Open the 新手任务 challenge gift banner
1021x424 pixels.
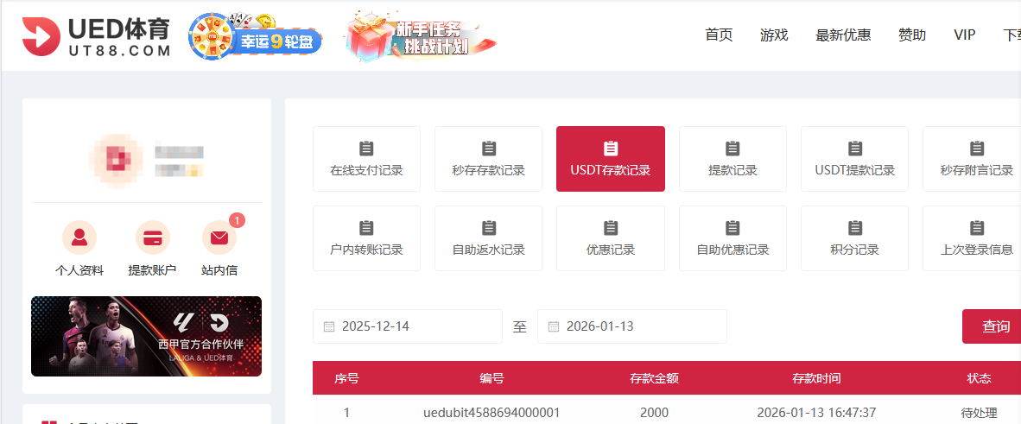pos(421,36)
